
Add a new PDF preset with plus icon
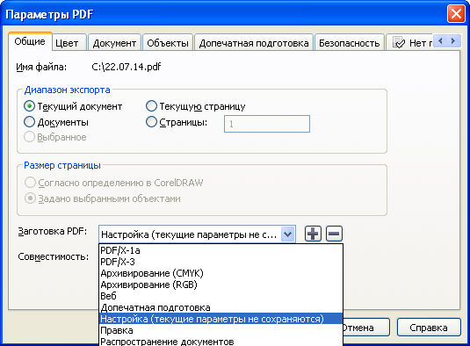click(313, 234)
